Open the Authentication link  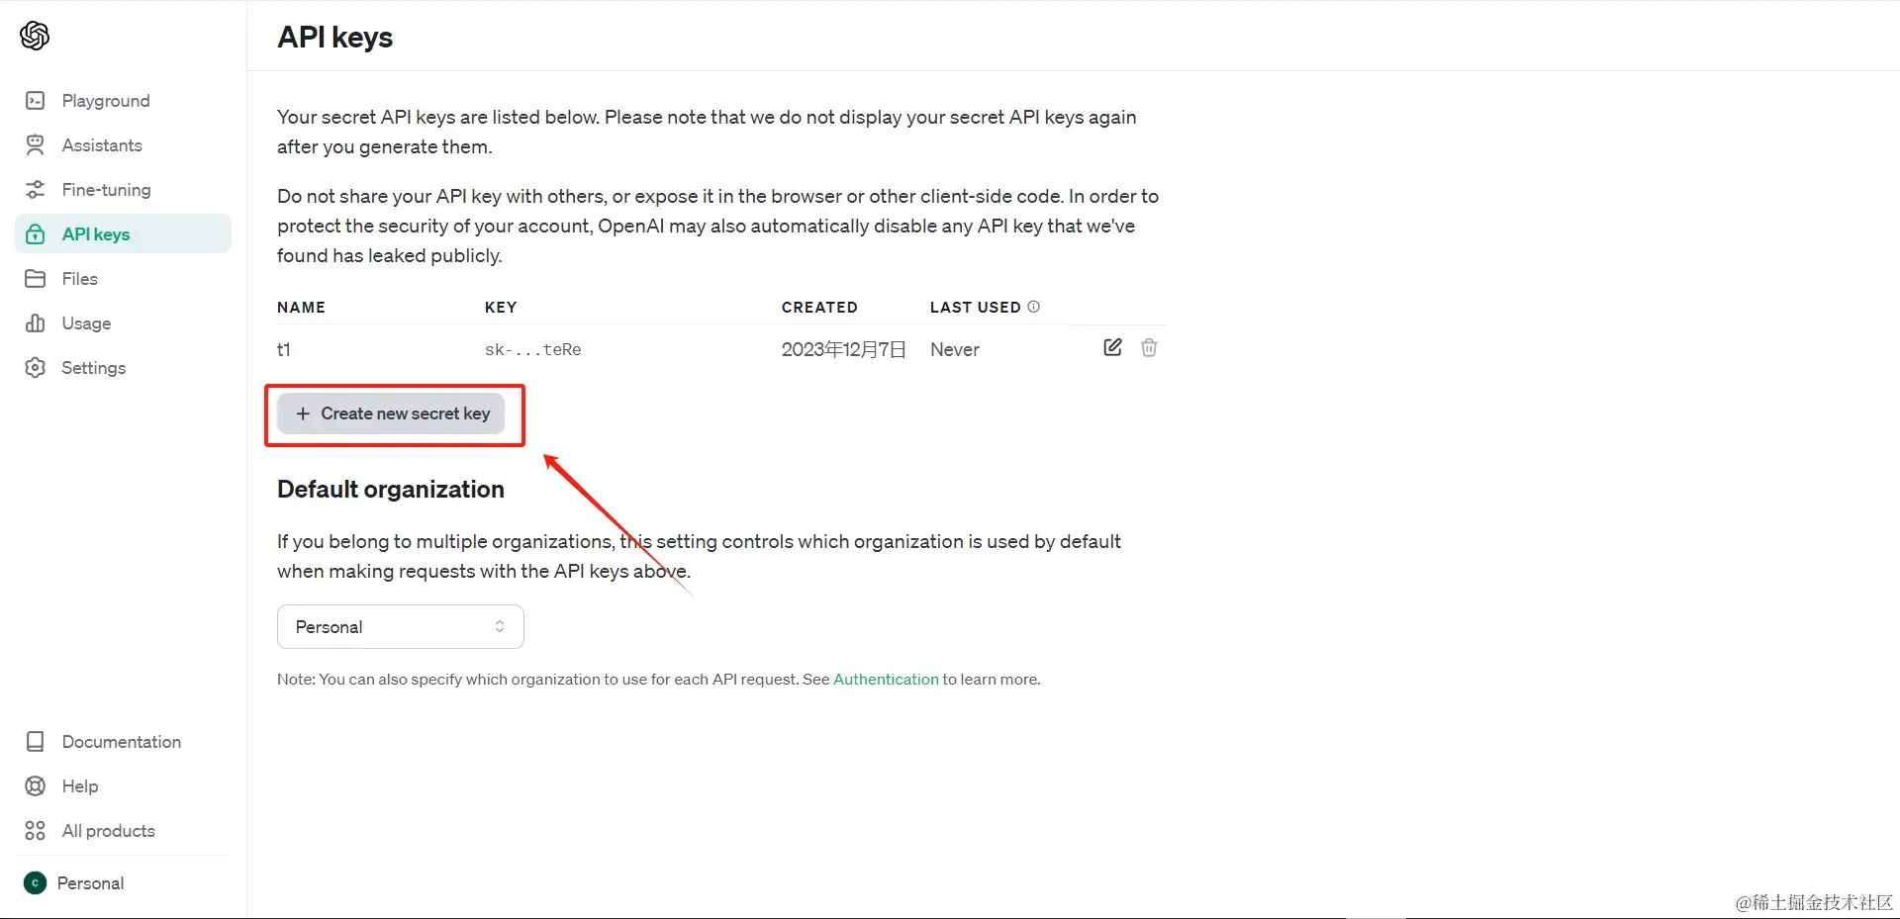(885, 680)
